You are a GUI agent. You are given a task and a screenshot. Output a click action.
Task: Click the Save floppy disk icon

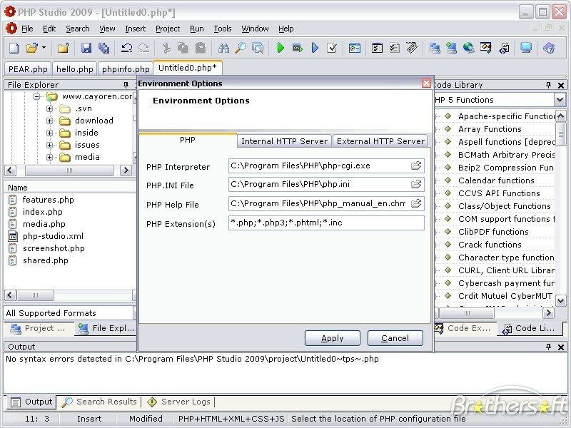(86, 48)
